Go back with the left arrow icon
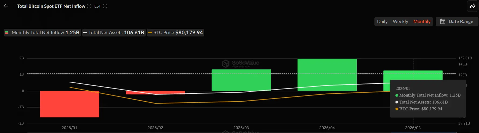479x133 pixels. click(6, 6)
